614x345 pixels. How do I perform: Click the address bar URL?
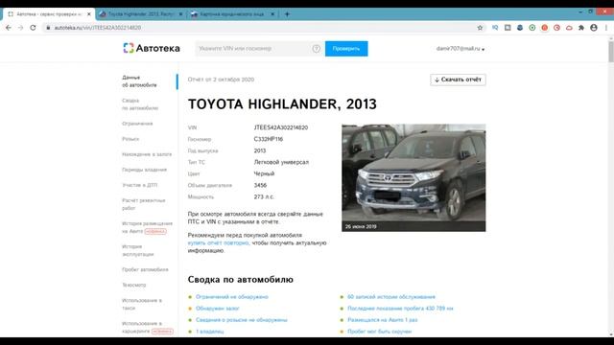tap(98, 28)
